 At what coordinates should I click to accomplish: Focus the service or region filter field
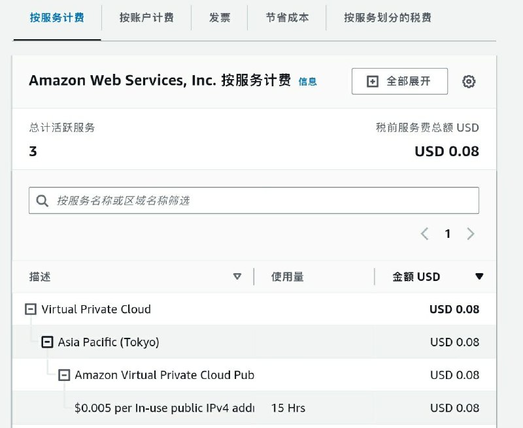click(x=261, y=201)
